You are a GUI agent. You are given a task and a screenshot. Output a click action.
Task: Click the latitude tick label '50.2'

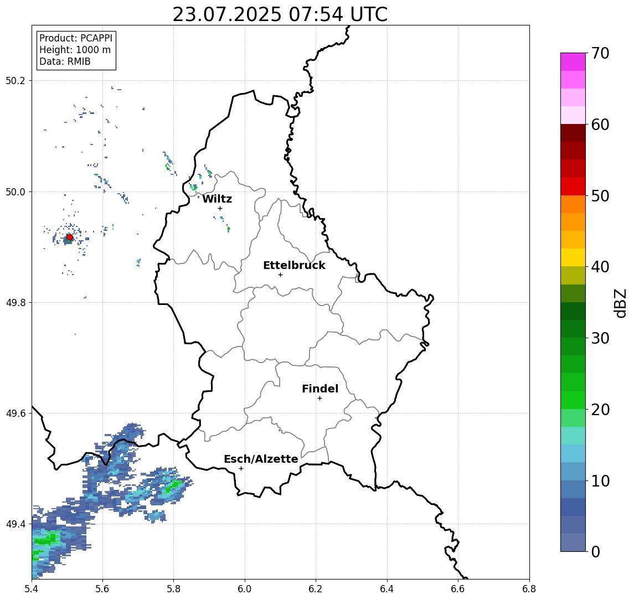click(x=16, y=80)
